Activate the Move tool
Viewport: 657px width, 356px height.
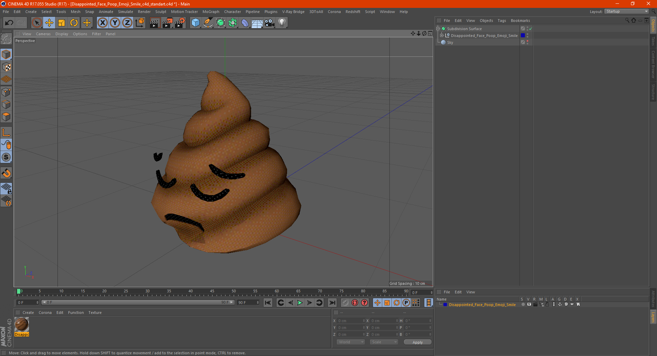[x=49, y=23]
